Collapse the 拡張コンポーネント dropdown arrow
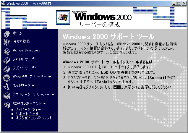The height and width of the screenshot is (133, 188). [44, 103]
